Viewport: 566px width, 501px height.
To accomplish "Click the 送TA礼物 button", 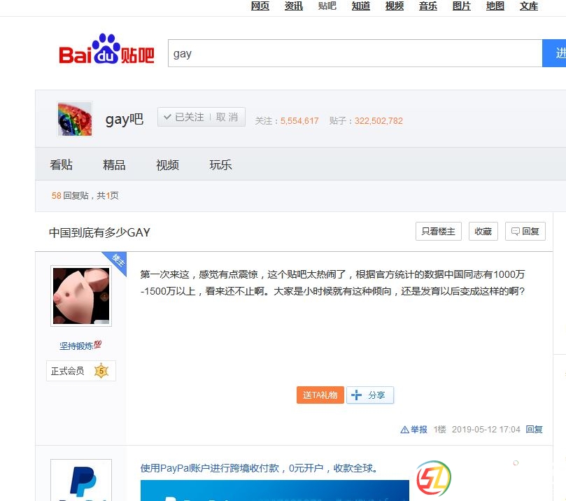I will [x=320, y=395].
